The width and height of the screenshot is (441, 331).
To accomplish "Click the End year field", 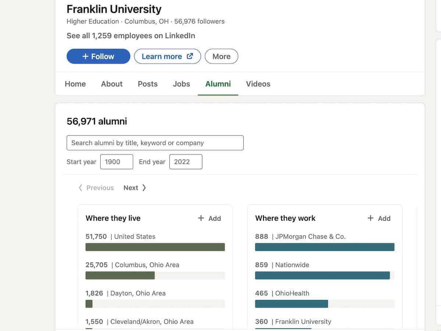I will click(186, 162).
